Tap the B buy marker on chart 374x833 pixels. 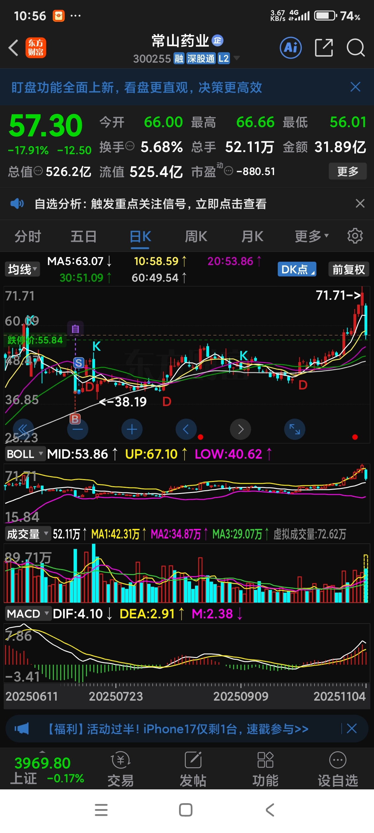click(75, 419)
